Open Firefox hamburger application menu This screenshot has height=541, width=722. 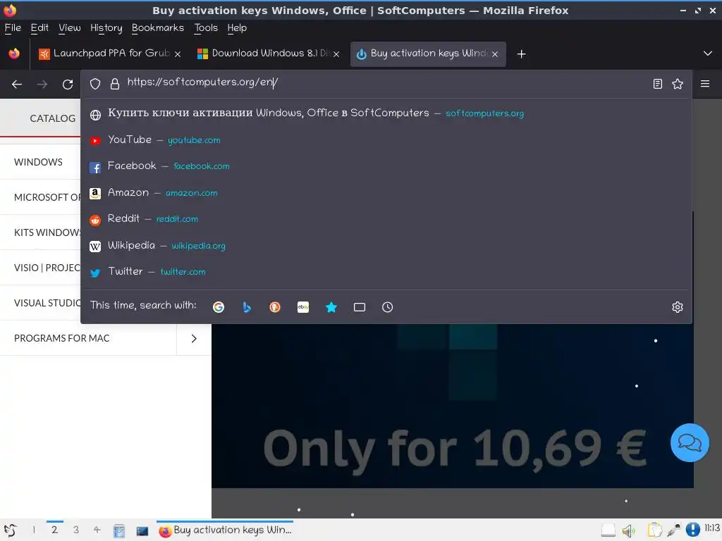[x=705, y=84]
